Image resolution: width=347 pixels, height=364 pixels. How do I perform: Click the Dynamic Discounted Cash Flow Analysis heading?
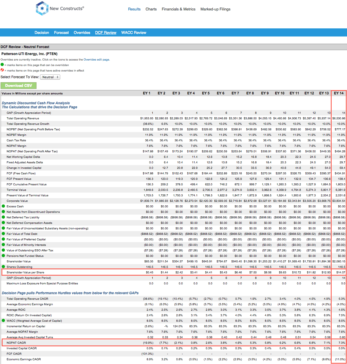pyautogui.click(x=36, y=103)
